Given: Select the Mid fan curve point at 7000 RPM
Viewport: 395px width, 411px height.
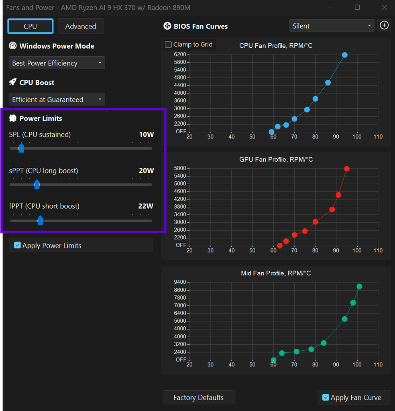Looking at the screenshot, I should pos(353,303).
